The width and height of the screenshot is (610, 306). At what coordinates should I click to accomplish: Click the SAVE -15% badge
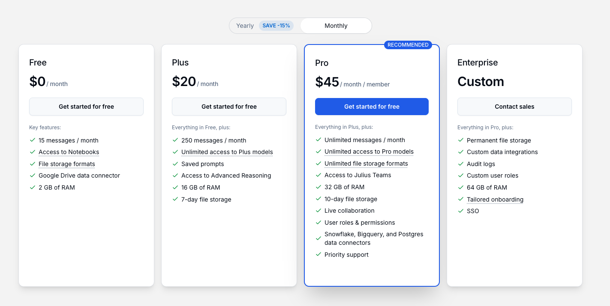click(276, 26)
